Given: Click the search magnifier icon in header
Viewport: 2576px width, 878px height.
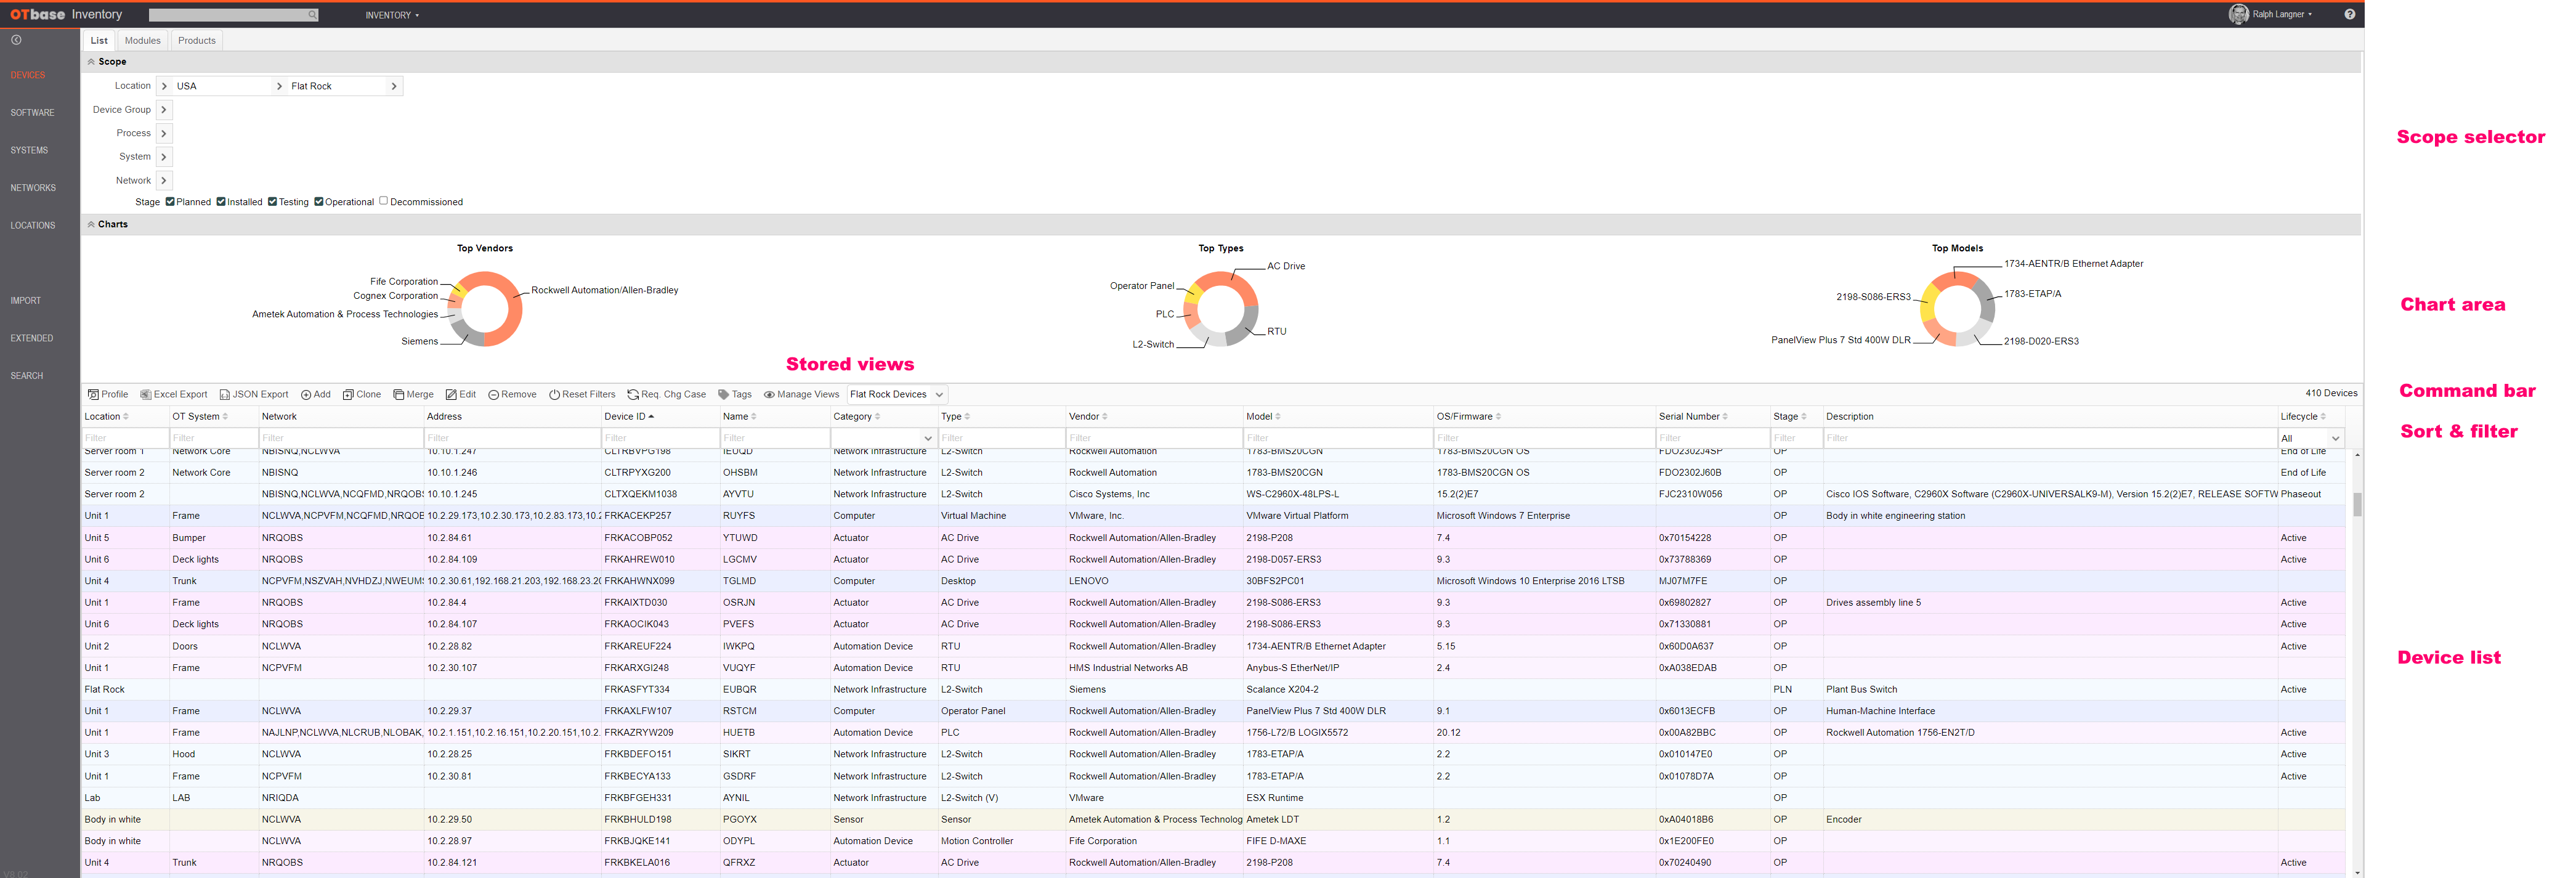Looking at the screenshot, I should (x=312, y=15).
